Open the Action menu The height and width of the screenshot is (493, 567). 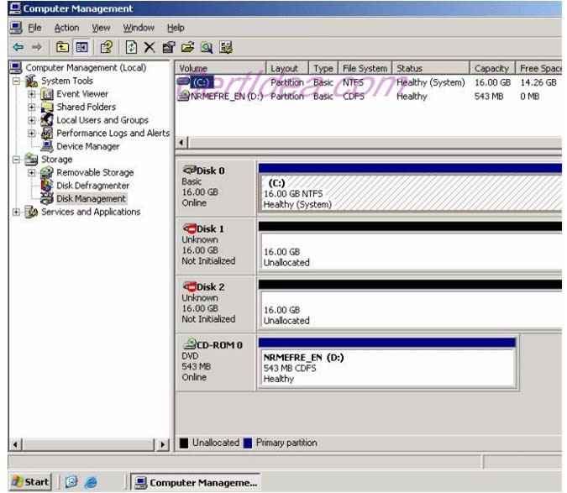66,28
